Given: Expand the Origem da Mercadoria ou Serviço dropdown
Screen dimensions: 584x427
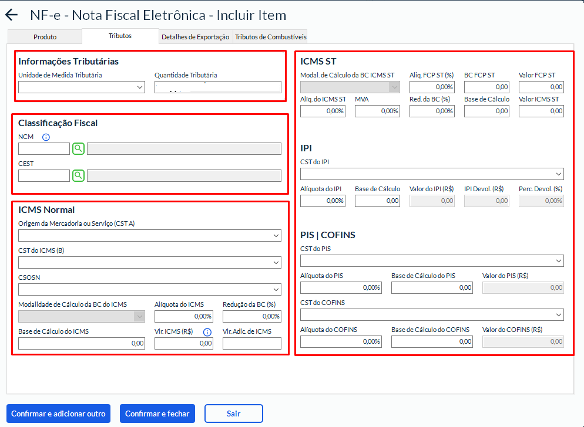Looking at the screenshot, I should click(x=150, y=236).
